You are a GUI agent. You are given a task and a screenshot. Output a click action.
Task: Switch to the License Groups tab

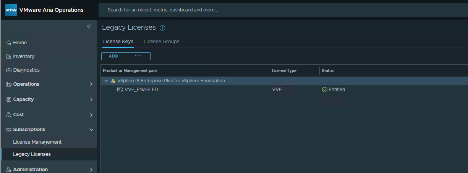(161, 41)
